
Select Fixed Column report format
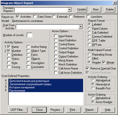[89, 28]
